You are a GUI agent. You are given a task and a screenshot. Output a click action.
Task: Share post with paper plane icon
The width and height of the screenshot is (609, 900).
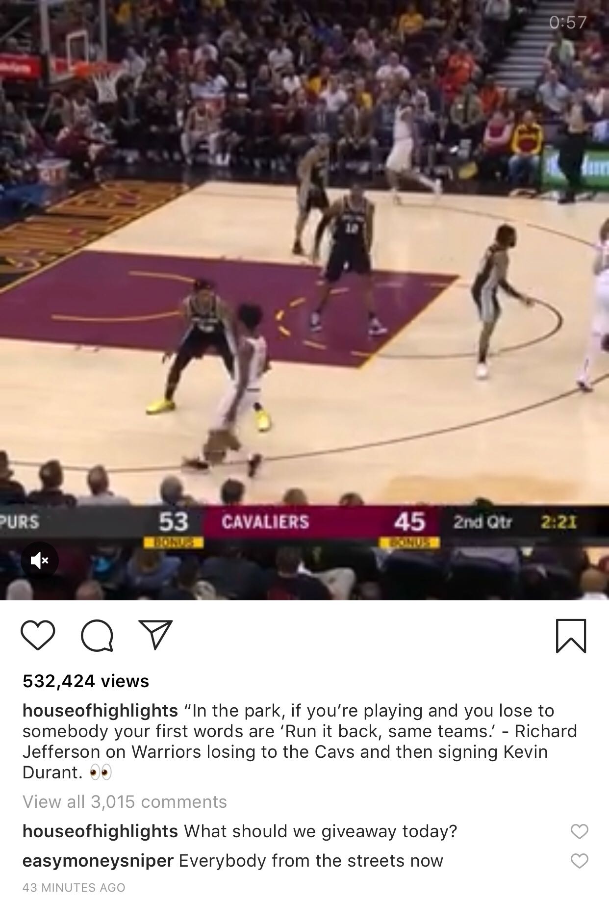[x=155, y=635]
